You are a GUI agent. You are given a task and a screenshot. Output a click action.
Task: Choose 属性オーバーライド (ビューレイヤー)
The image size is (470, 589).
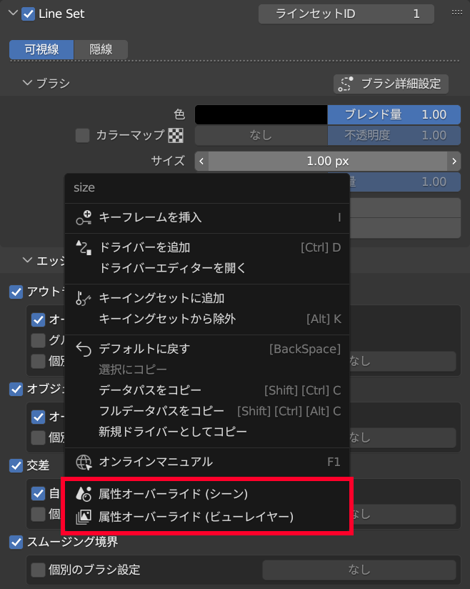tap(207, 517)
